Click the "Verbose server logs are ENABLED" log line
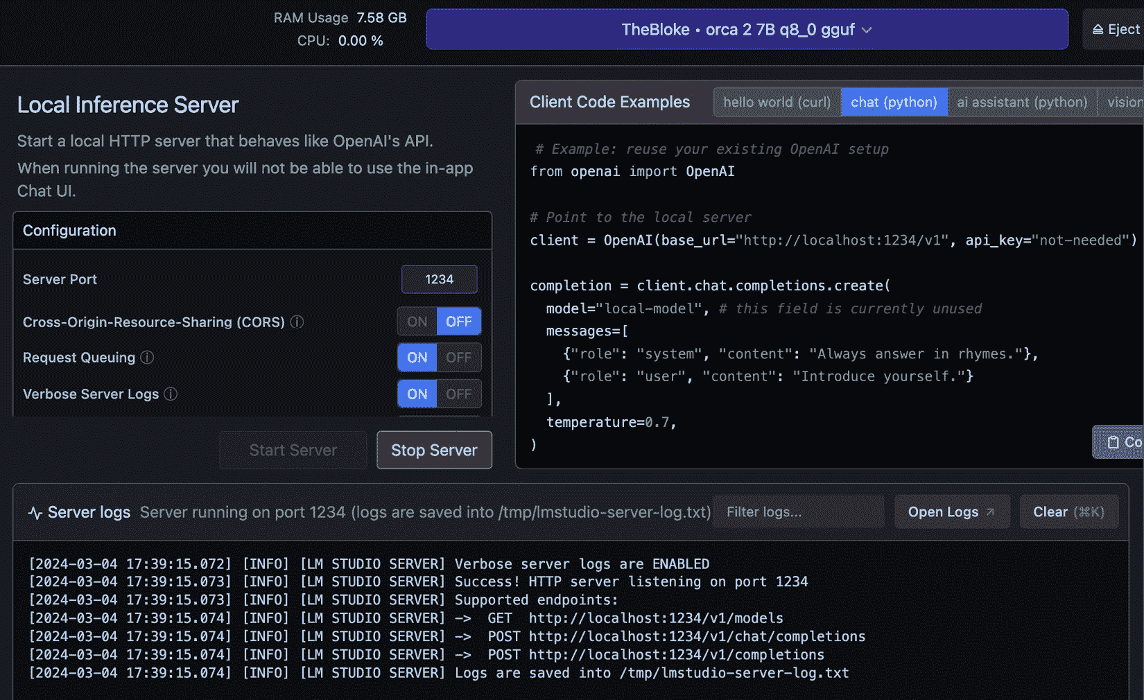This screenshot has height=700, width=1144. 369,564
